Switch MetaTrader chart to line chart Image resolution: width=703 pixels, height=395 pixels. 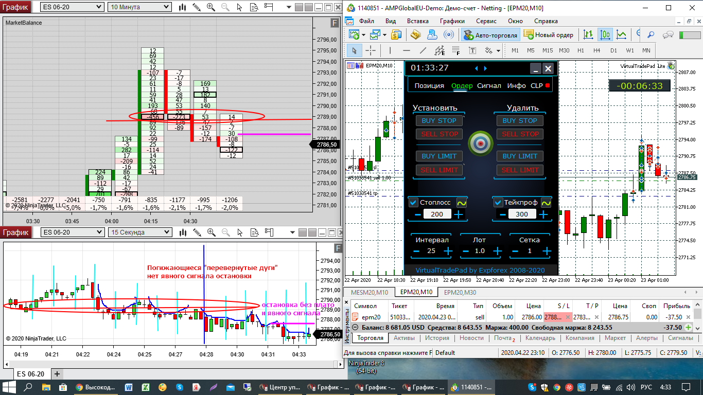point(622,34)
